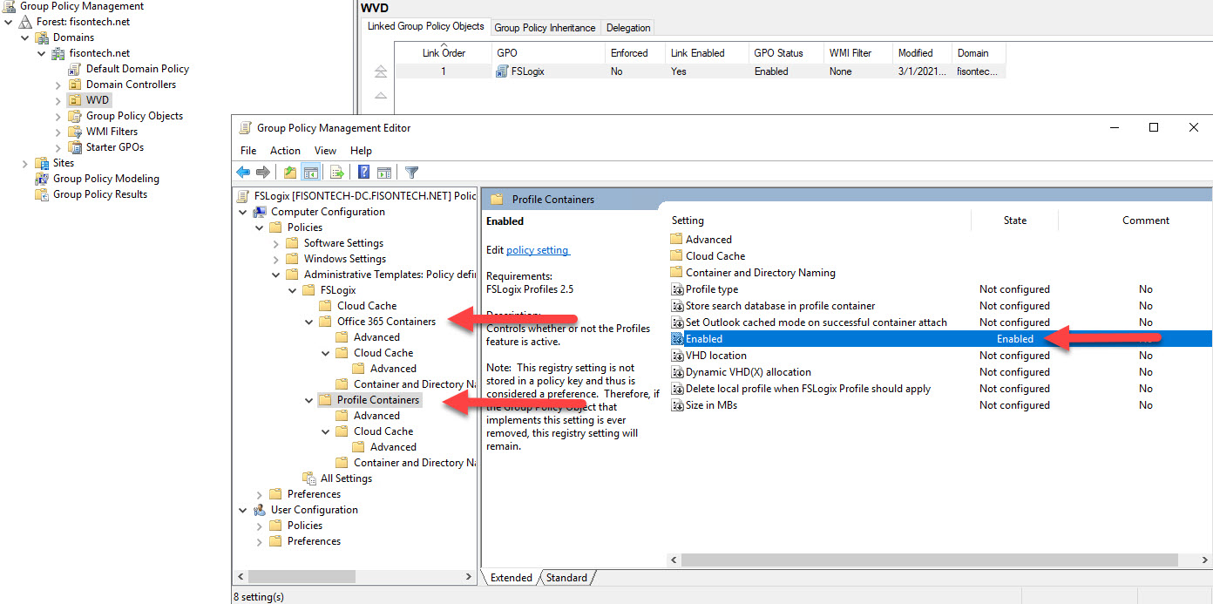Select 'Store search database in profile container'

pyautogui.click(x=780, y=306)
